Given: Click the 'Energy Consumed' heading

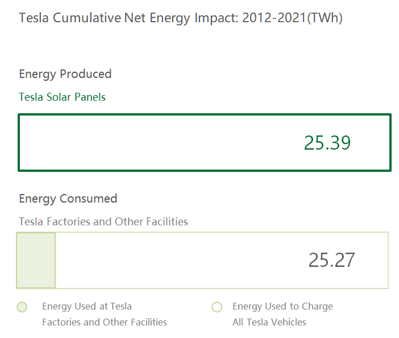Looking at the screenshot, I should point(68,199).
